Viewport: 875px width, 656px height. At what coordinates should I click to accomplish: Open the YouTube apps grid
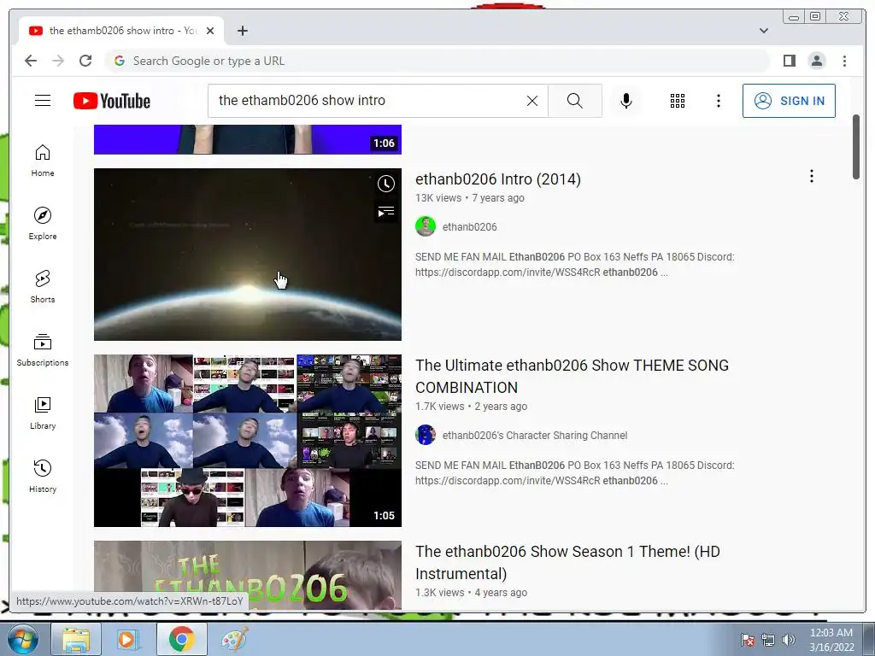tap(678, 101)
